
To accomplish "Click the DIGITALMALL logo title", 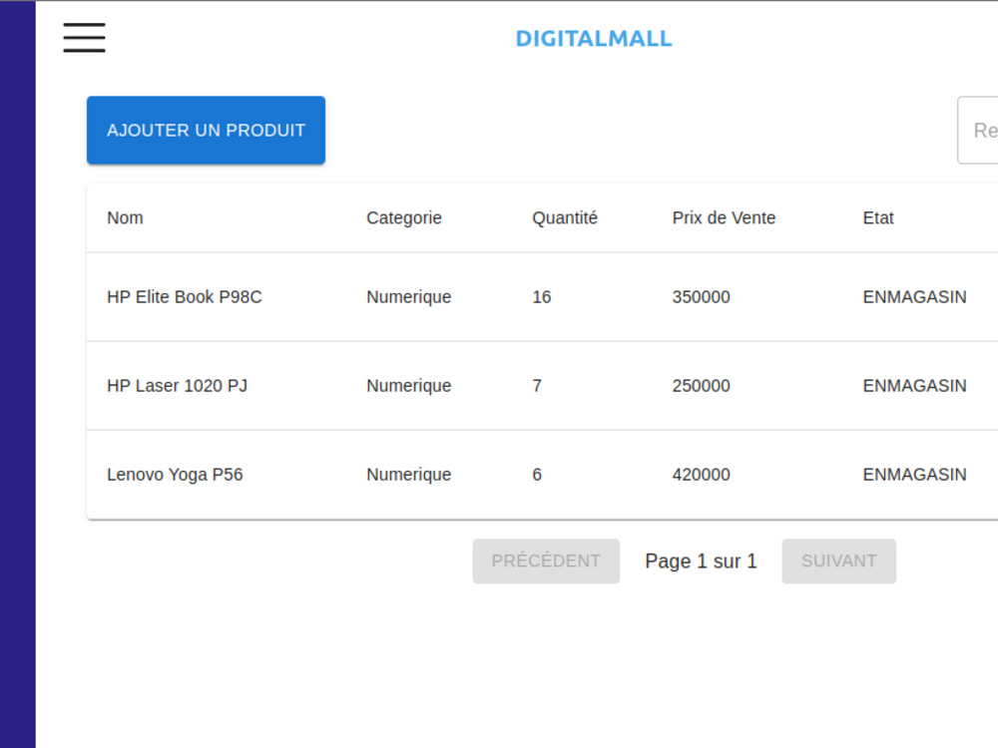I will click(593, 39).
